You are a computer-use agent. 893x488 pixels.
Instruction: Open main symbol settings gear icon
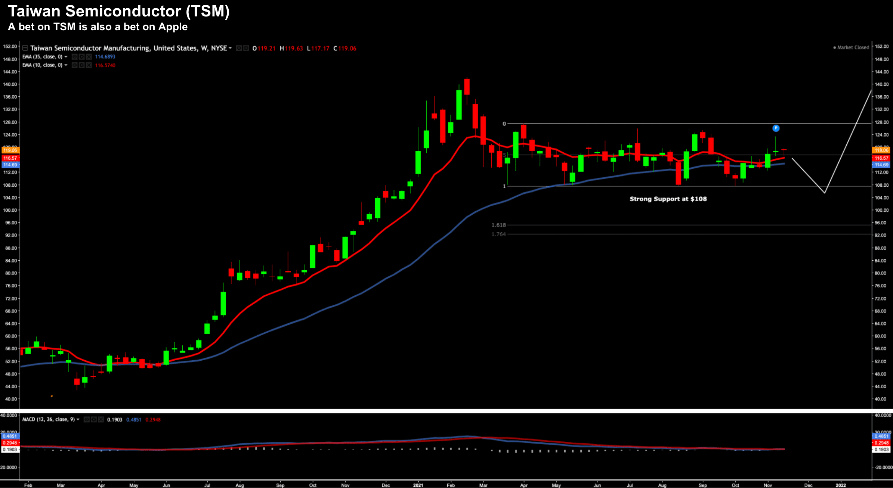click(x=246, y=48)
